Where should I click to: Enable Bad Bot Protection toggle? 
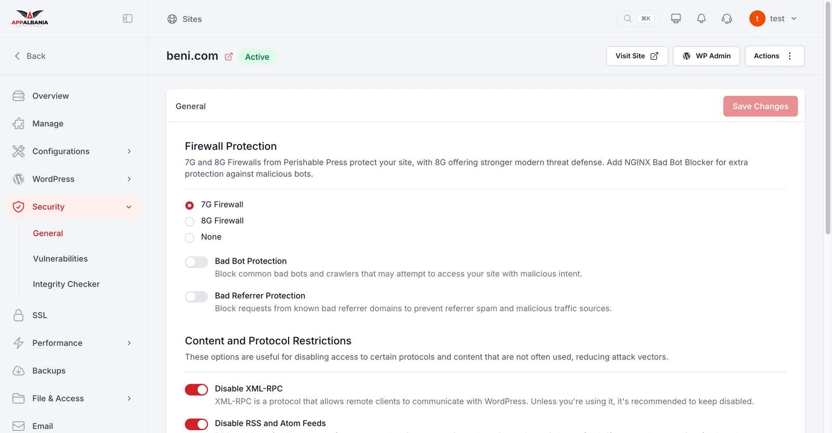click(x=197, y=262)
